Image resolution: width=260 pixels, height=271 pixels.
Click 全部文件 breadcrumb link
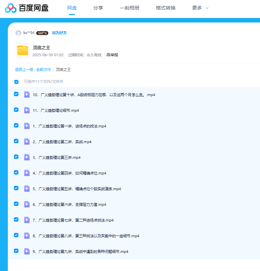(44, 70)
